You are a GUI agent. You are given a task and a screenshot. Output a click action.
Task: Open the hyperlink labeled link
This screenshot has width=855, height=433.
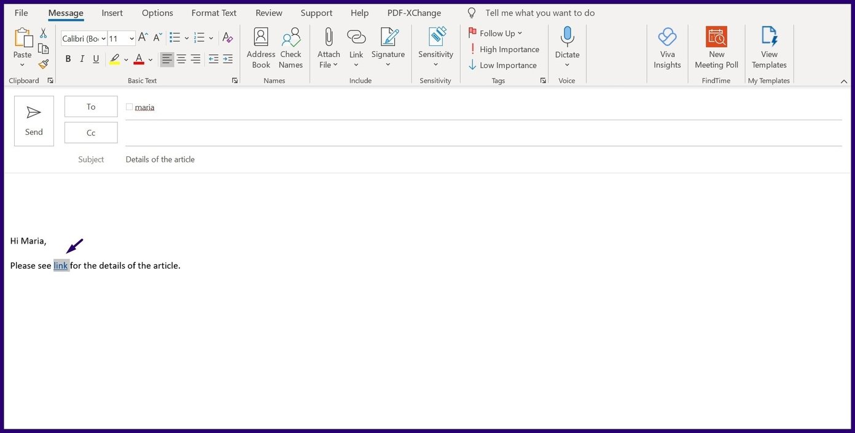tap(61, 265)
